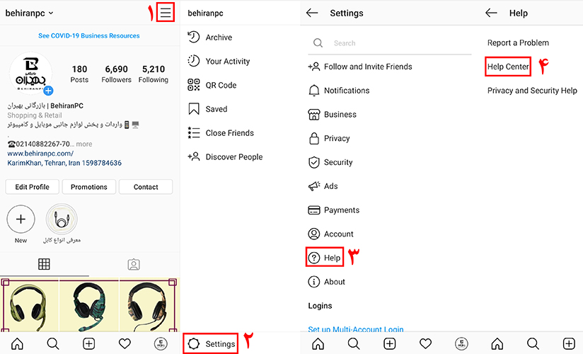583x354 pixels.
Task: Tap the Archive clock icon
Action: 194,38
